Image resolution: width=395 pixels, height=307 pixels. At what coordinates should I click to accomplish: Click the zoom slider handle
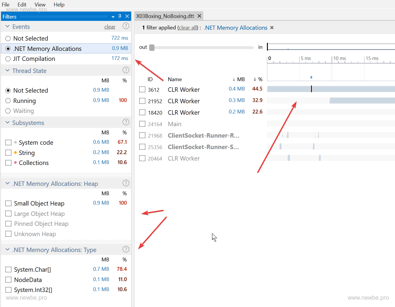tap(152, 48)
